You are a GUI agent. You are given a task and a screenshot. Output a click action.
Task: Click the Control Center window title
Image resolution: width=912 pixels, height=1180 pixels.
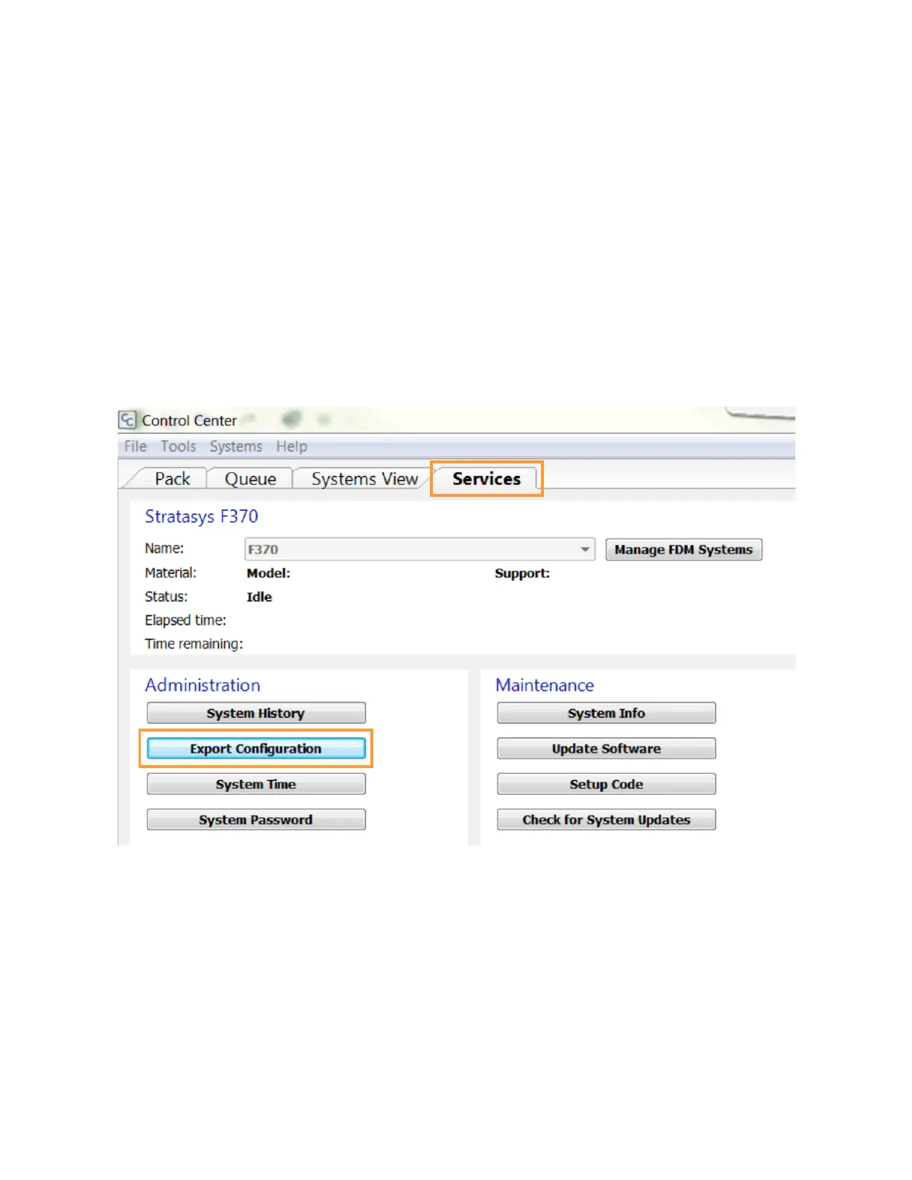(x=189, y=420)
